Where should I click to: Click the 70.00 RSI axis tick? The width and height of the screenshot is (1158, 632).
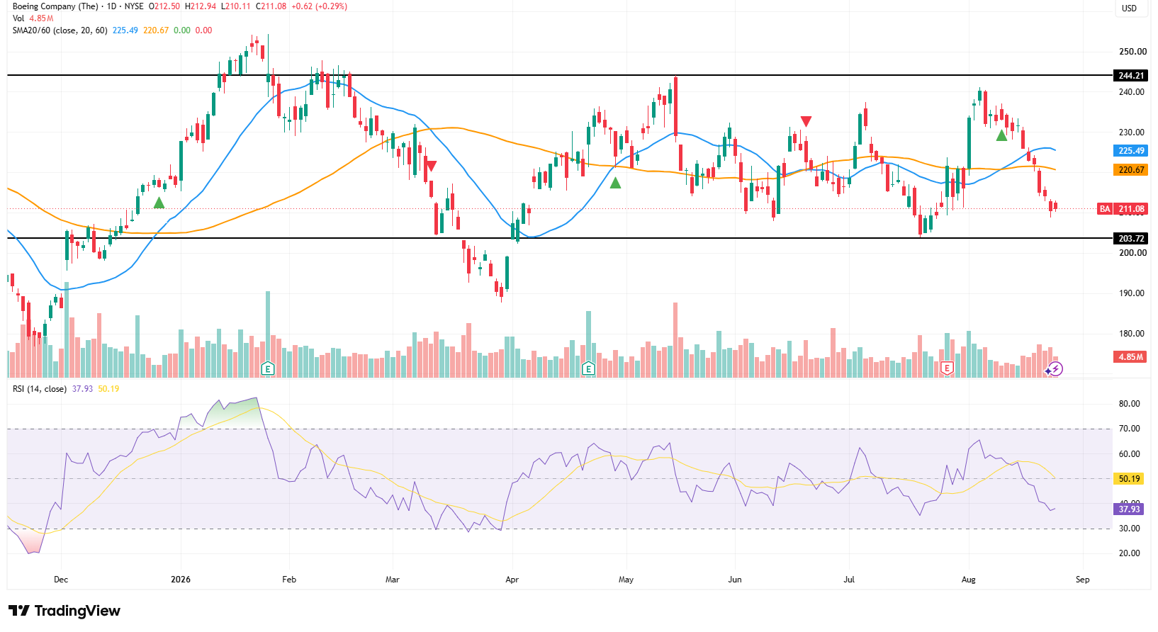pos(1130,429)
